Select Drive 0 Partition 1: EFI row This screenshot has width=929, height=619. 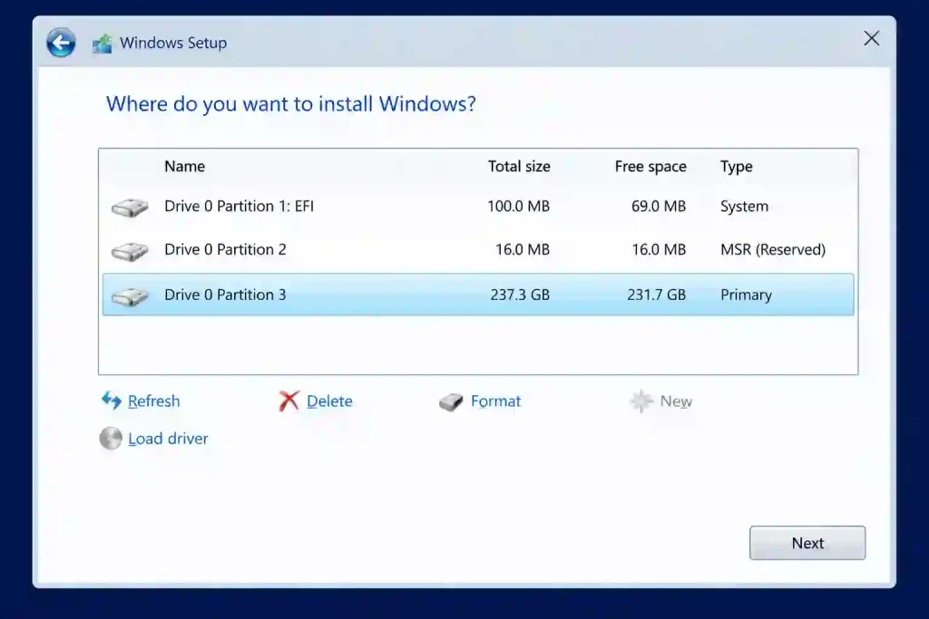[x=478, y=206]
